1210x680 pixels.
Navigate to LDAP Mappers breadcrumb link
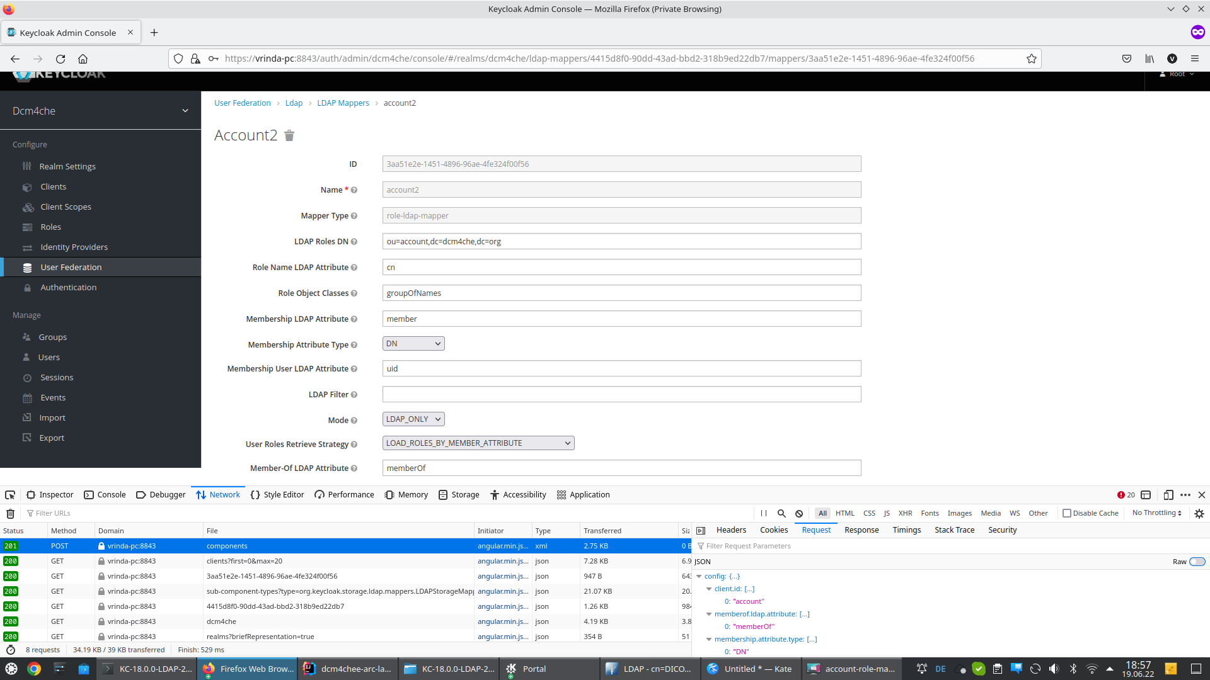click(x=343, y=103)
